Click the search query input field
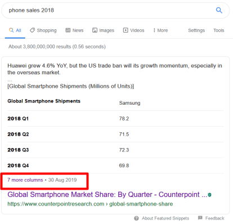Viewport: 233px width, 224px height. point(111,10)
